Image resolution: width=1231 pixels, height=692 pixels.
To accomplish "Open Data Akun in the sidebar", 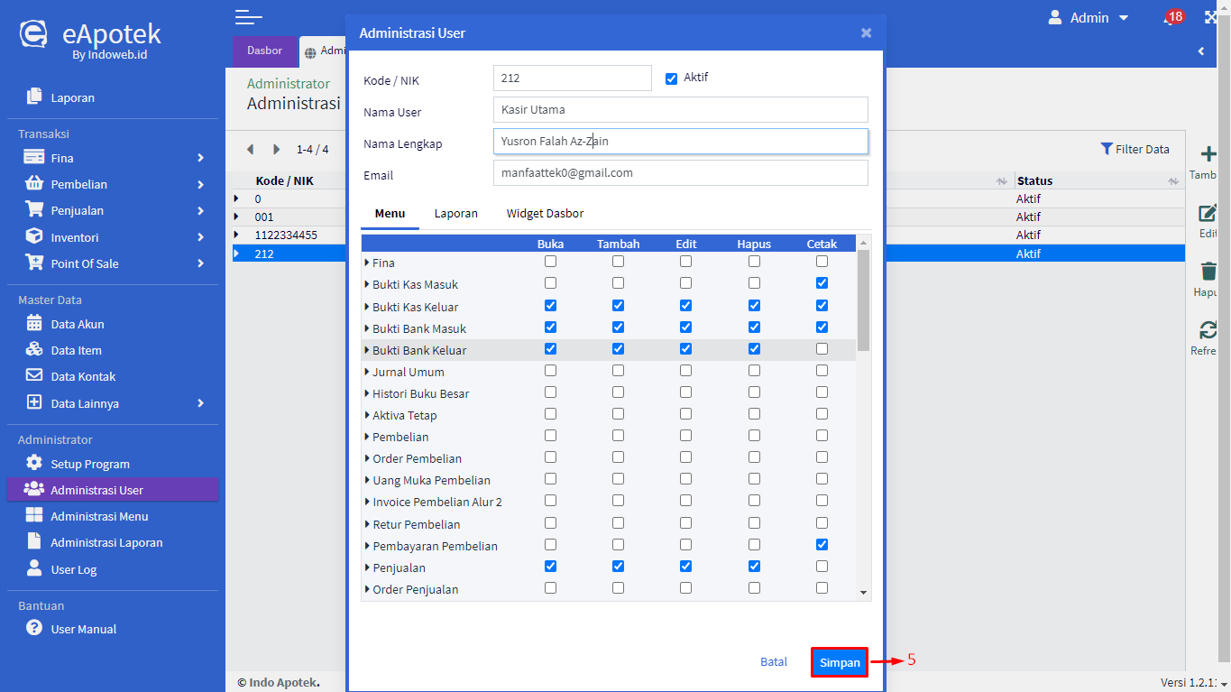I will [x=77, y=324].
